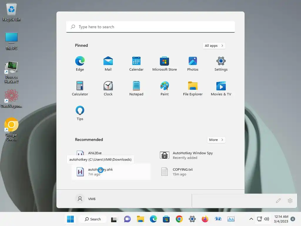
Task: Open the eyes icon app on taskbar
Action: pos(218,219)
